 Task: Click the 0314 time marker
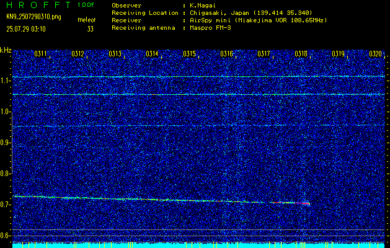pyautogui.click(x=152, y=54)
